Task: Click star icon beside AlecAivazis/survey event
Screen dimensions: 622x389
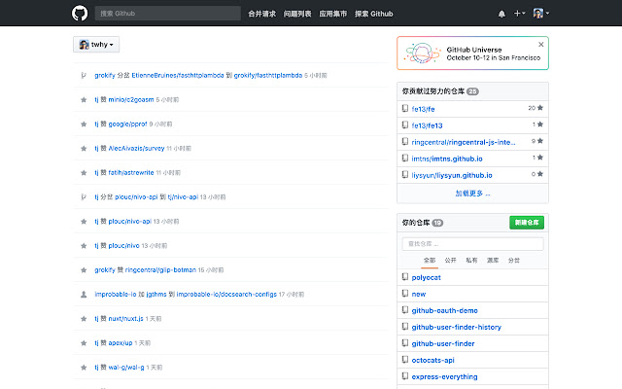Action: [x=84, y=149]
